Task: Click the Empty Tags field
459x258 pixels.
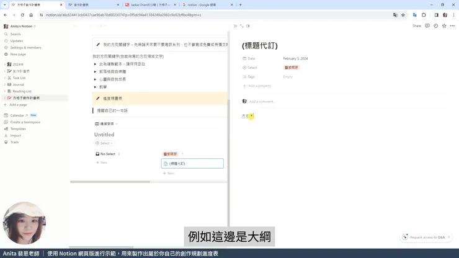Action: (x=288, y=77)
